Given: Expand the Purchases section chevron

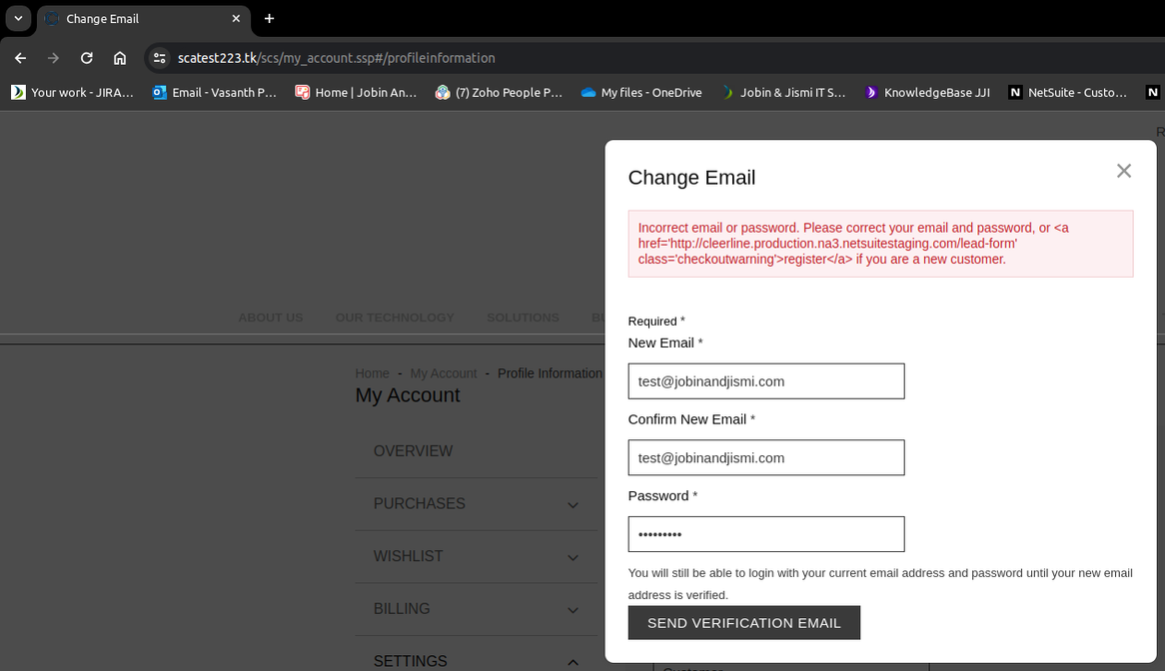Looking at the screenshot, I should [x=573, y=505].
